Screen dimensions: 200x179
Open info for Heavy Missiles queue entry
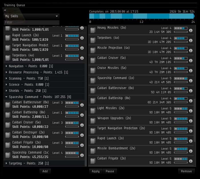[x=191, y=30]
